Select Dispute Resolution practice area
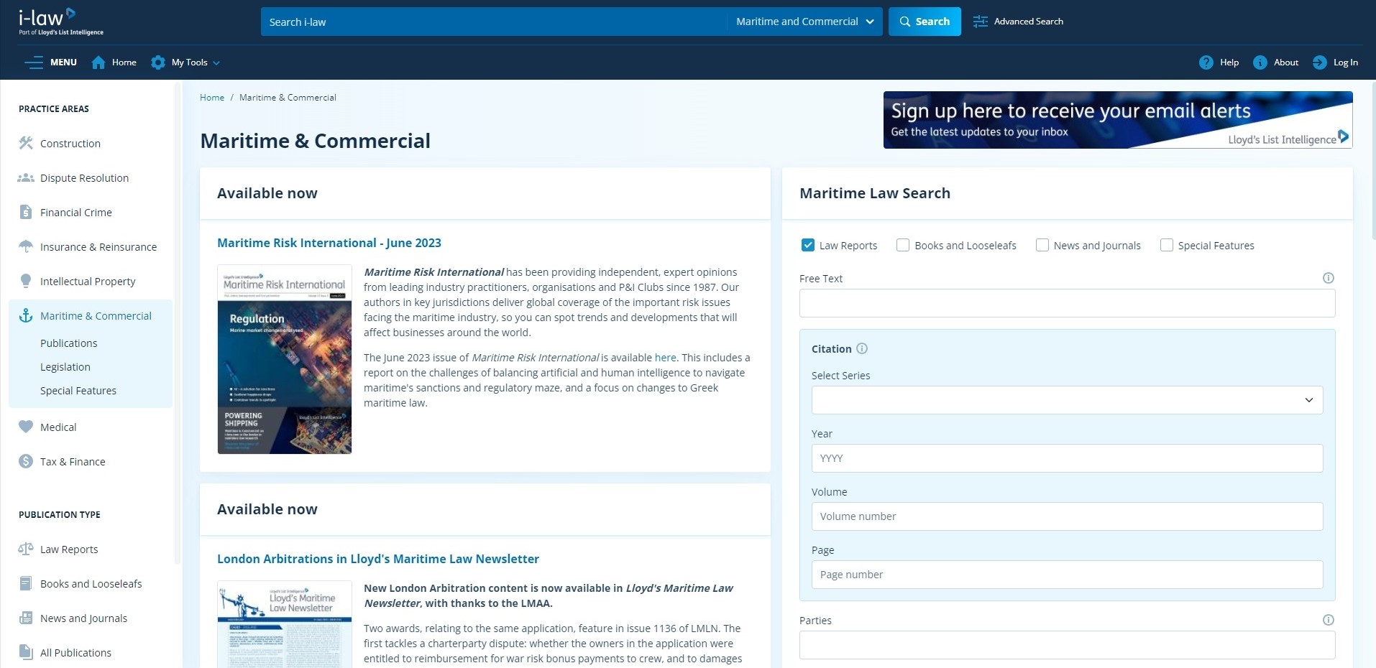The height and width of the screenshot is (668, 1376). coord(84,178)
